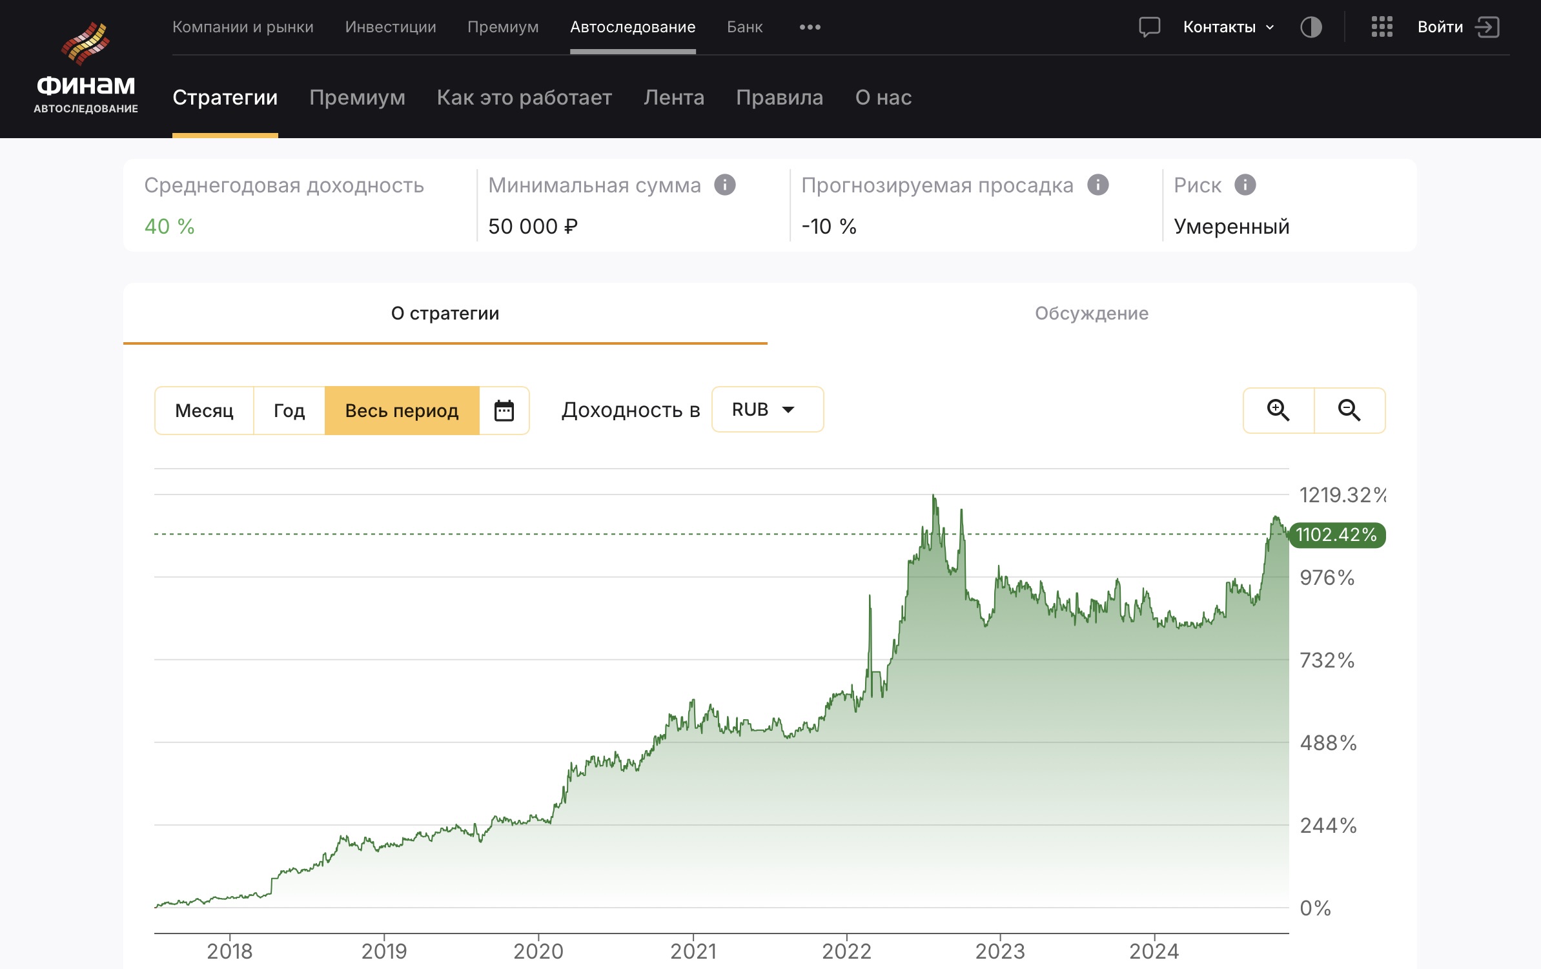Open the RUB currency dropdown
The width and height of the screenshot is (1541, 969).
point(767,409)
